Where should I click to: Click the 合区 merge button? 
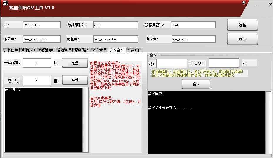[x=196, y=84]
